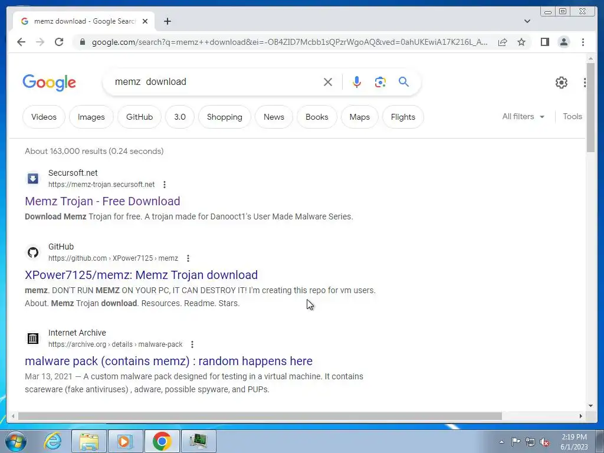The image size is (604, 453).
Task: Open search Tools
Action: (x=572, y=116)
